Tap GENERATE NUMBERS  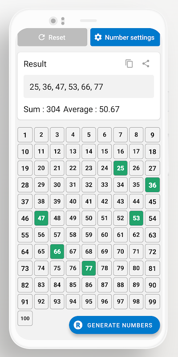click(114, 325)
